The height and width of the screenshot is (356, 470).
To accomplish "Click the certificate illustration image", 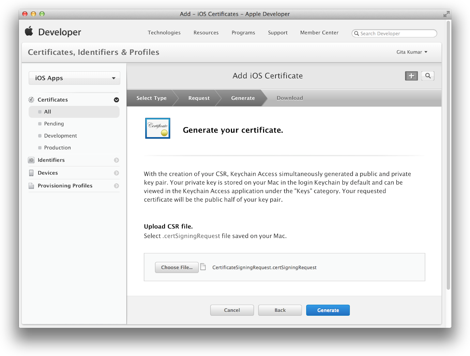I will point(158,128).
